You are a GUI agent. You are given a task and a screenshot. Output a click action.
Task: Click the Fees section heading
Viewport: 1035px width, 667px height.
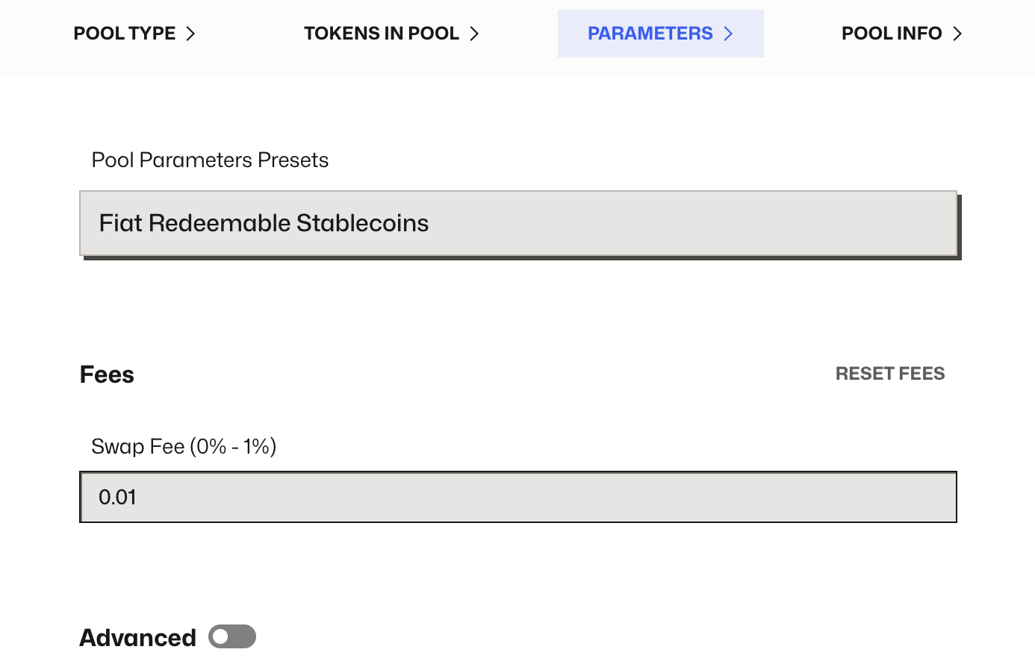pos(107,374)
